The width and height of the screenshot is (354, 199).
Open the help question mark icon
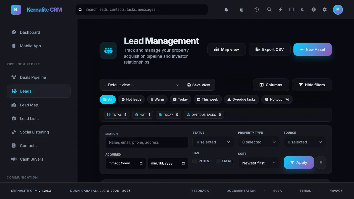(x=314, y=10)
